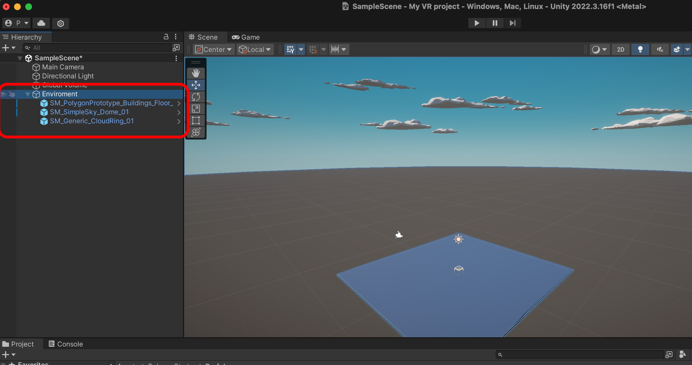Open the Local rotation dropdown

click(255, 50)
